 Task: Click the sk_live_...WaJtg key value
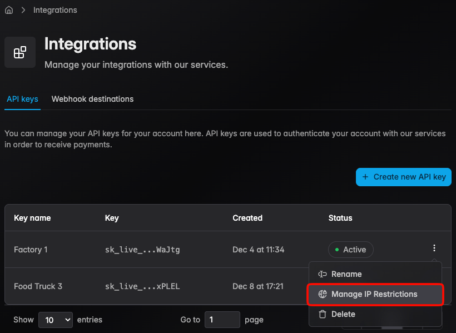pyautogui.click(x=142, y=250)
